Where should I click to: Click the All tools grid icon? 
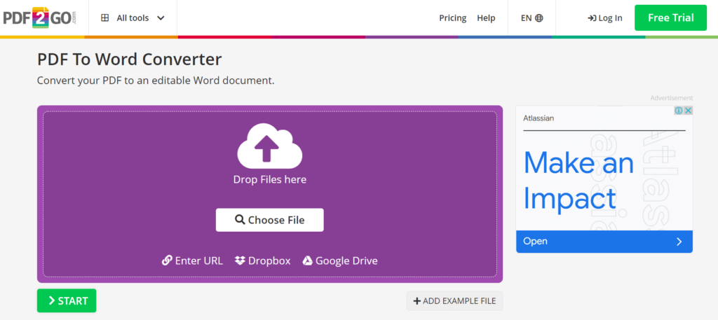(105, 18)
